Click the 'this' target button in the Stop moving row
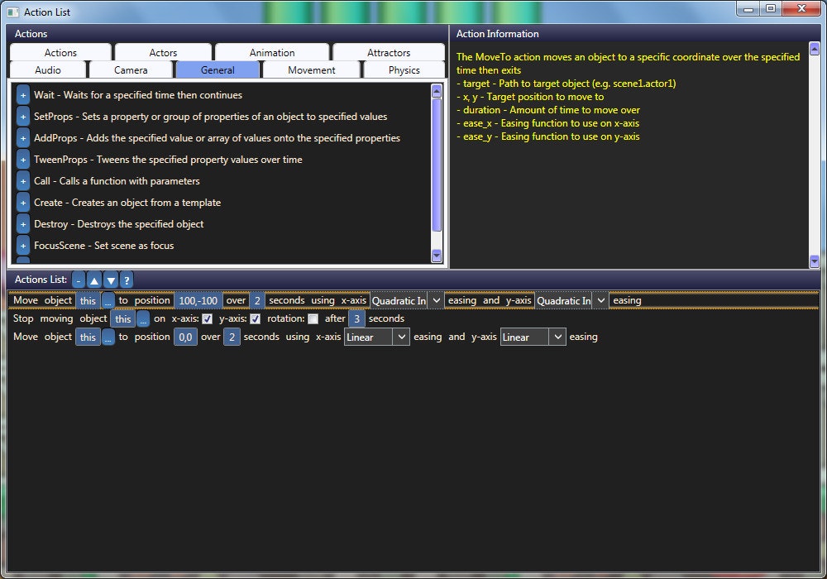The width and height of the screenshot is (827, 579). pos(122,318)
